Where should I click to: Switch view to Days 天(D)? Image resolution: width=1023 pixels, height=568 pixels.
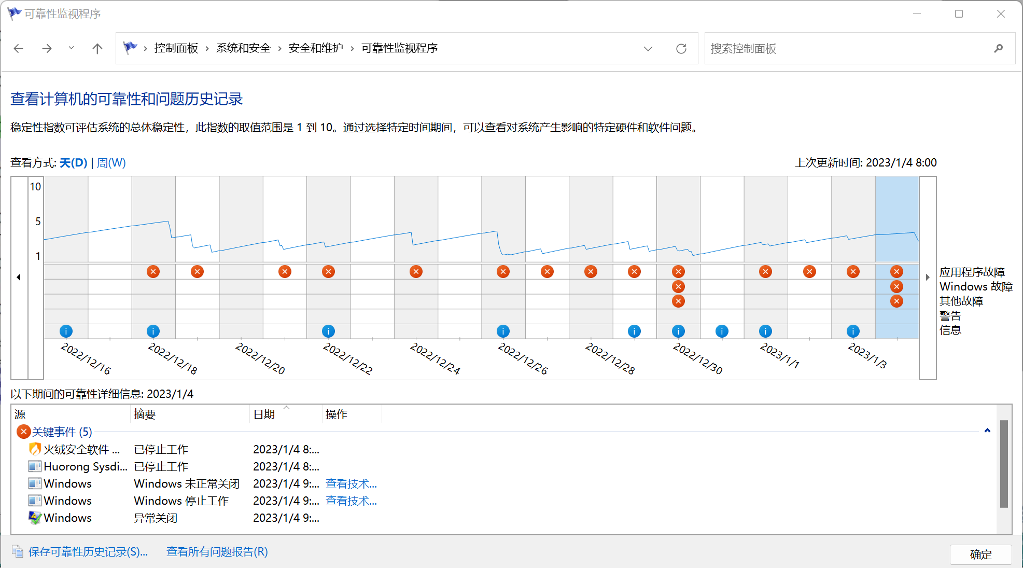click(x=73, y=163)
